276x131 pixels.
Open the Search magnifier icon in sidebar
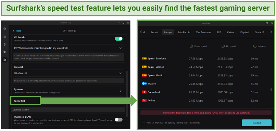click(x=5, y=52)
